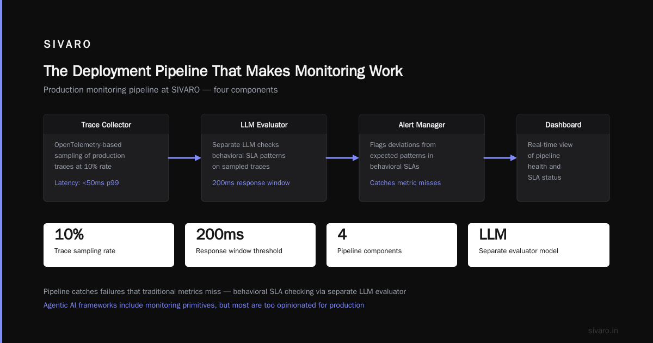
Task: Click the OpenTelemetry-based sampling description
Action: pyautogui.click(x=90, y=156)
